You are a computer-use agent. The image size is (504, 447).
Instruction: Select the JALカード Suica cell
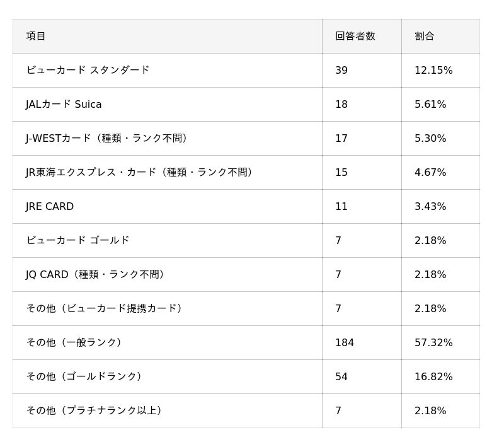64,104
